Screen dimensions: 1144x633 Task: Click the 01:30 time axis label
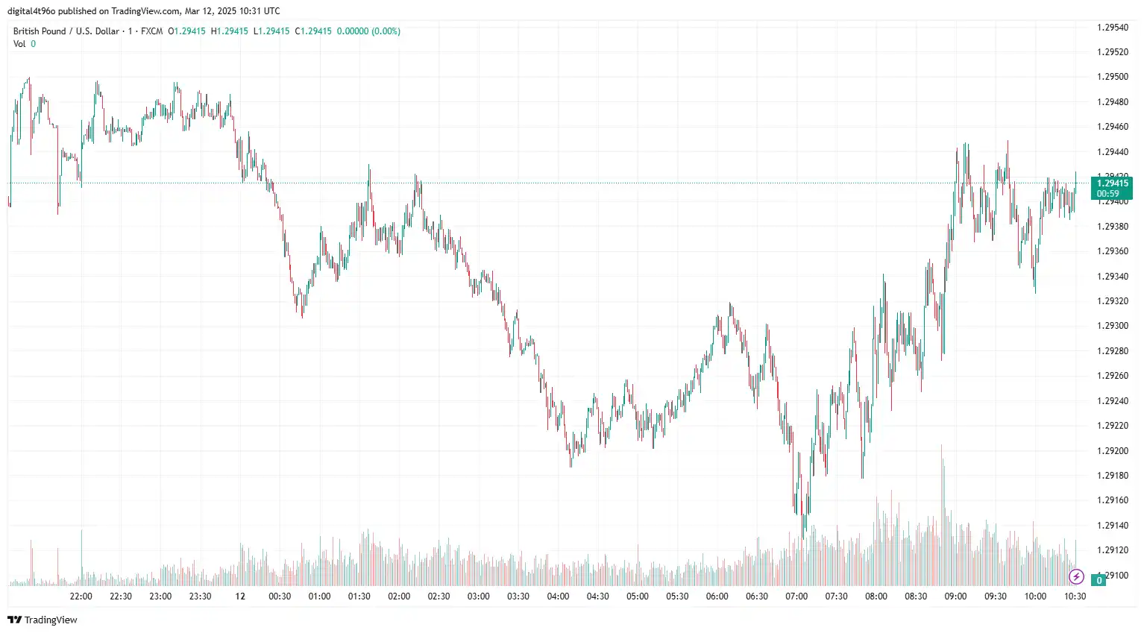tap(359, 596)
